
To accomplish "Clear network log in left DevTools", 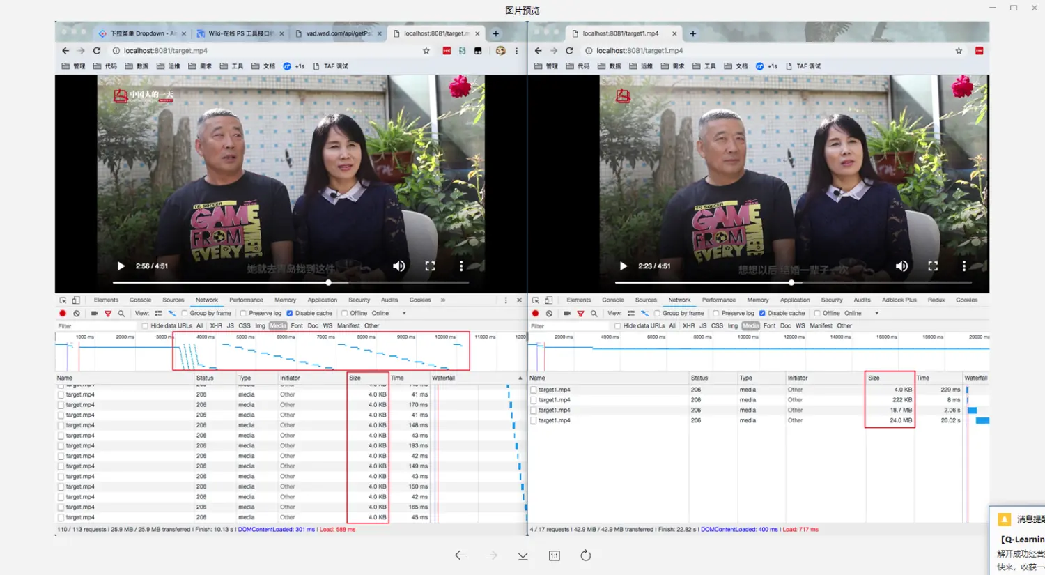I will tap(77, 314).
